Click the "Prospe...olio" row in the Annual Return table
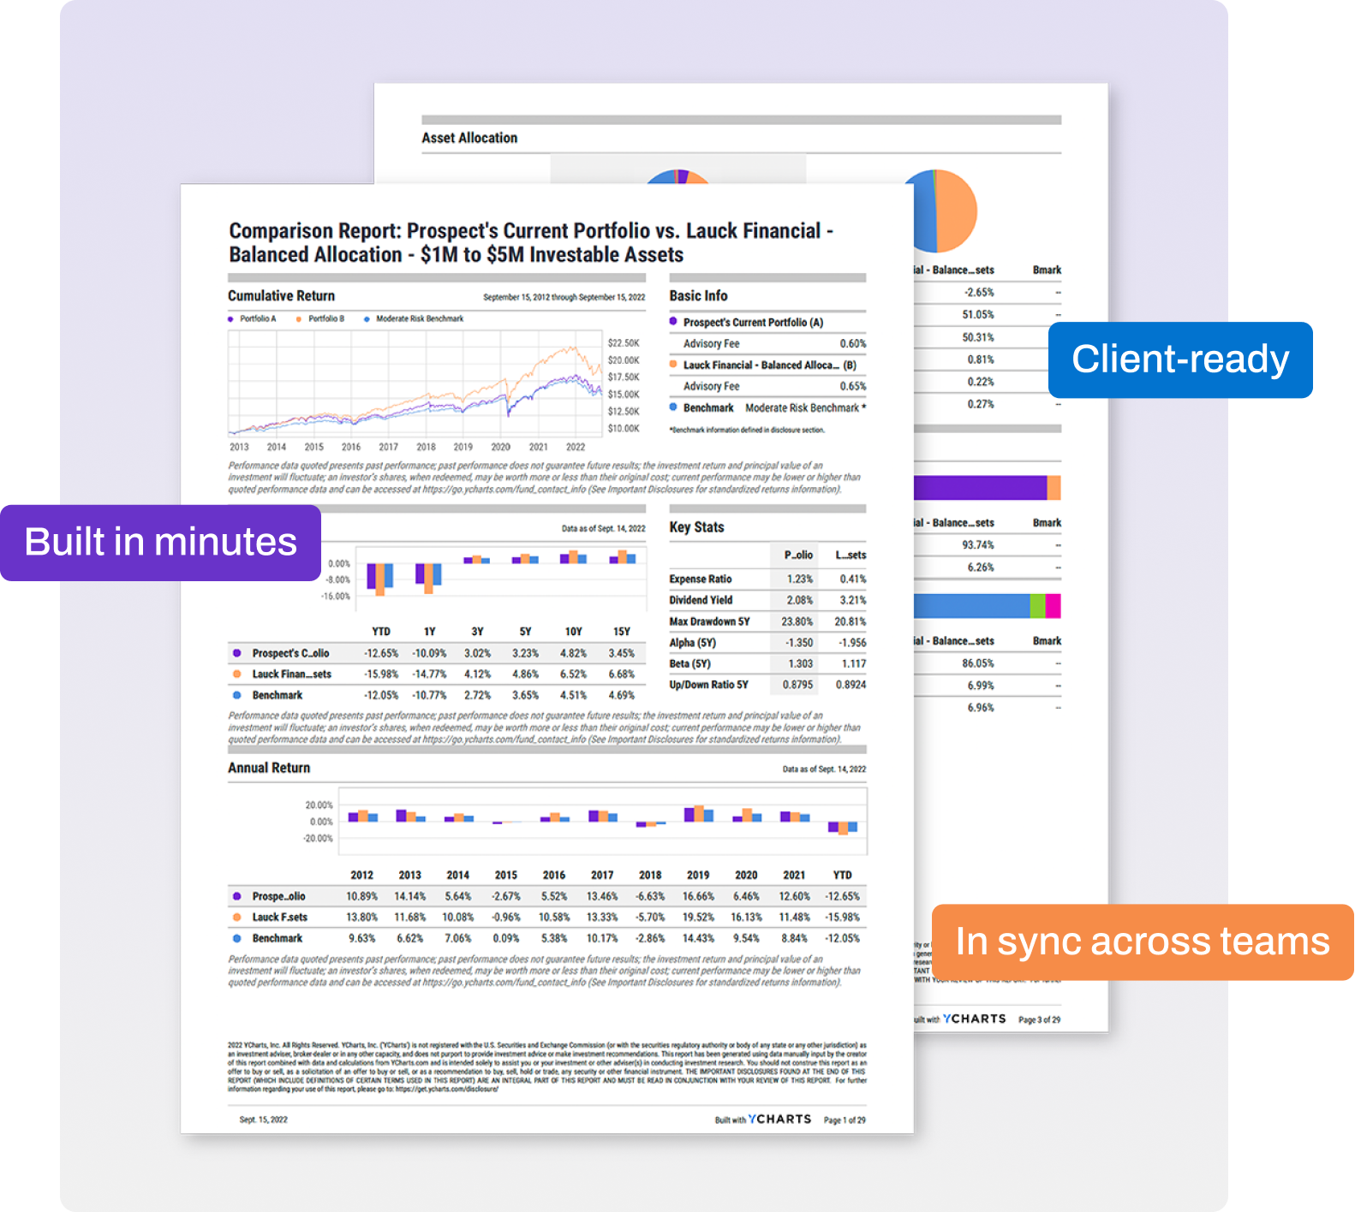 click(547, 897)
